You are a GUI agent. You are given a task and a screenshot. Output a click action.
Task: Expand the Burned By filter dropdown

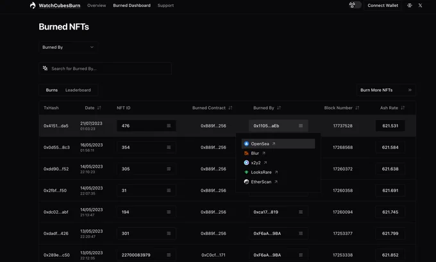click(68, 47)
